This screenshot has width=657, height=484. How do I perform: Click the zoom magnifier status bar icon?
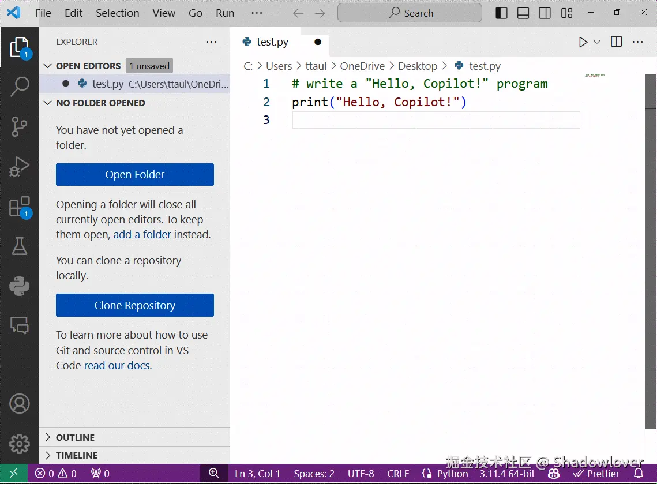[x=214, y=474]
